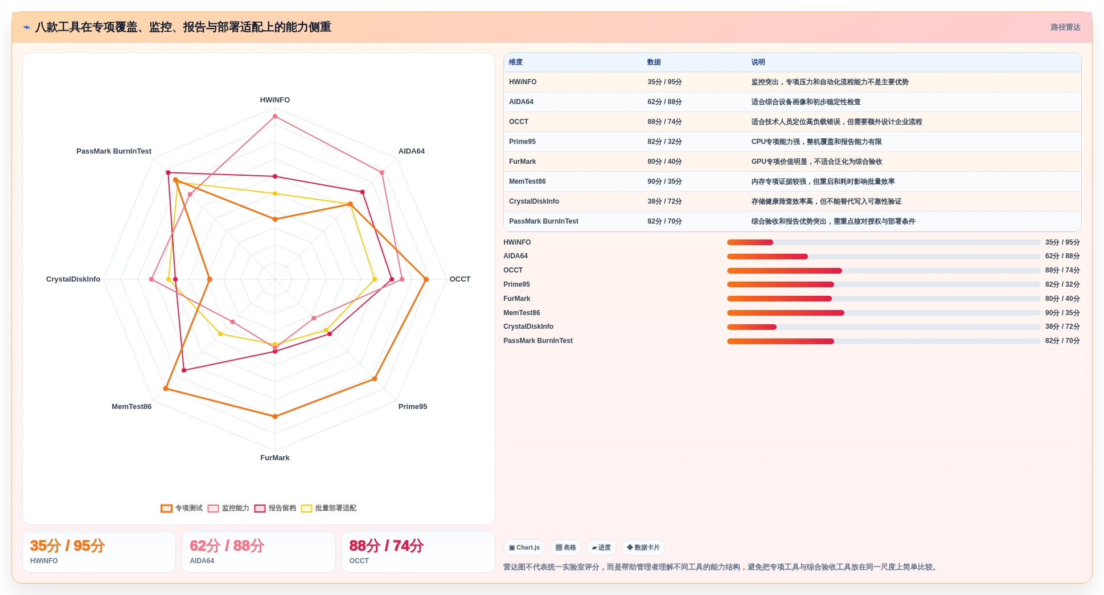1104x595 pixels.
Task: Click the Chart.js chip
Action: (x=524, y=548)
